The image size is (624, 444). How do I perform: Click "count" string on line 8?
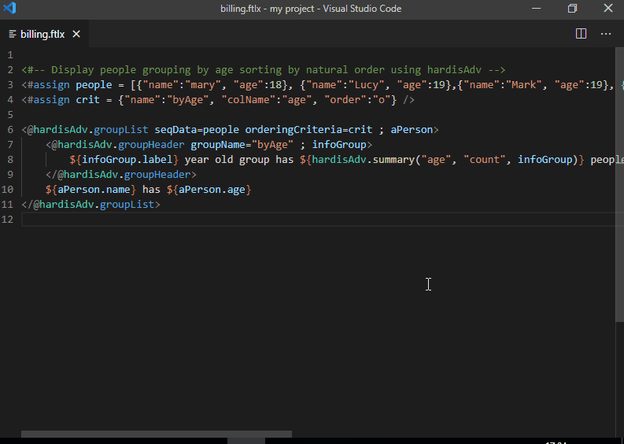click(485, 160)
